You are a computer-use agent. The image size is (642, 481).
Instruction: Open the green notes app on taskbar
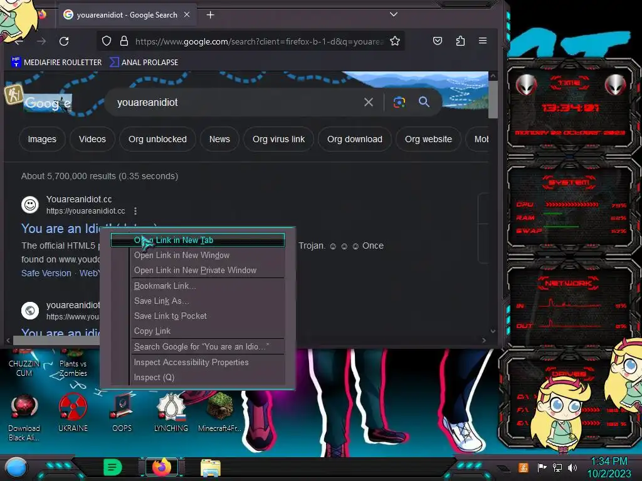coord(113,467)
